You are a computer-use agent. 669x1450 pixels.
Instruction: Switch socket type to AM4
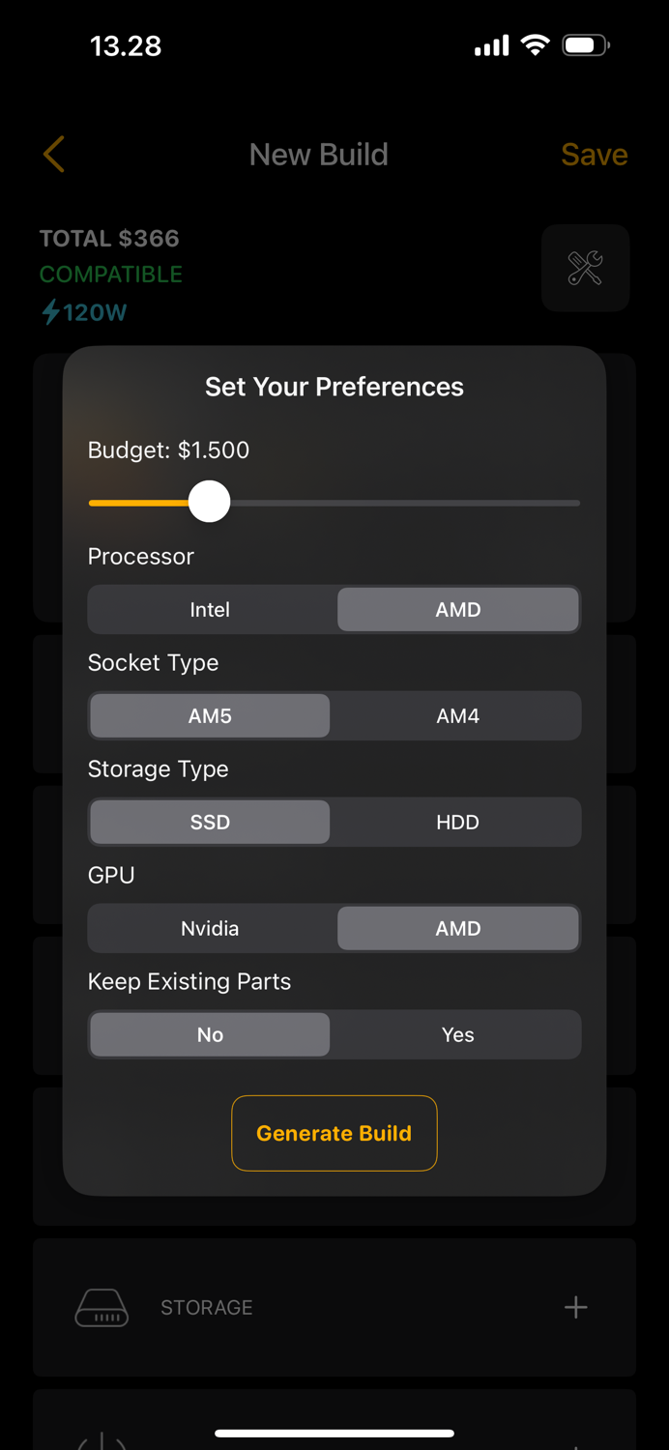[457, 715]
